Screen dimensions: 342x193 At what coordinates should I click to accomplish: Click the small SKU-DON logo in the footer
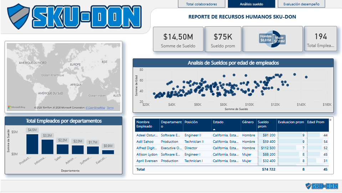pos(322,186)
